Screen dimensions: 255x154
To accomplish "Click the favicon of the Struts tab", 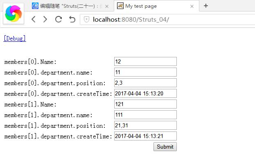I will click(x=35, y=6).
